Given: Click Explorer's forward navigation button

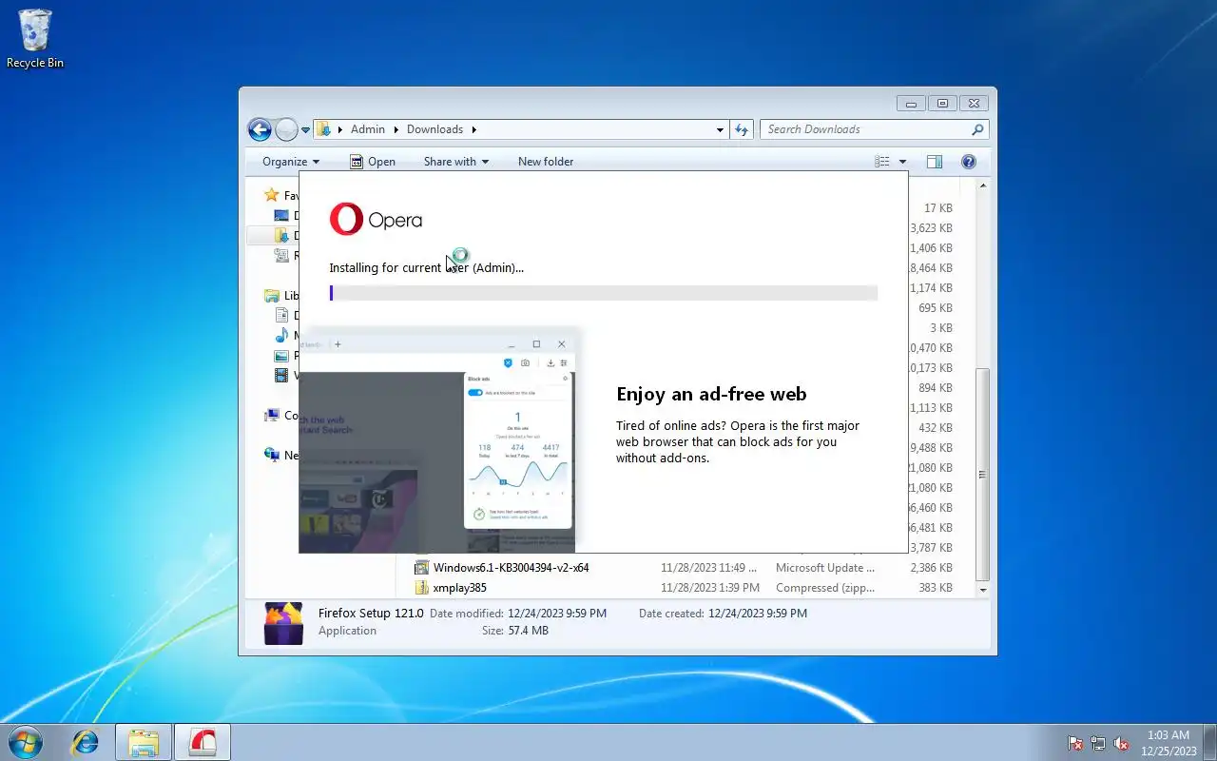Looking at the screenshot, I should click(286, 129).
